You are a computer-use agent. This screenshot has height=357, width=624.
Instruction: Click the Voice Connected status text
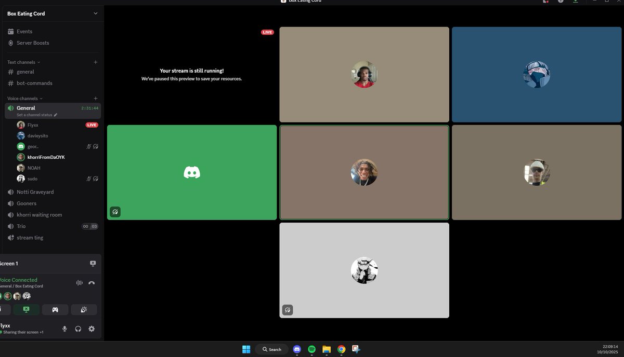click(18, 280)
